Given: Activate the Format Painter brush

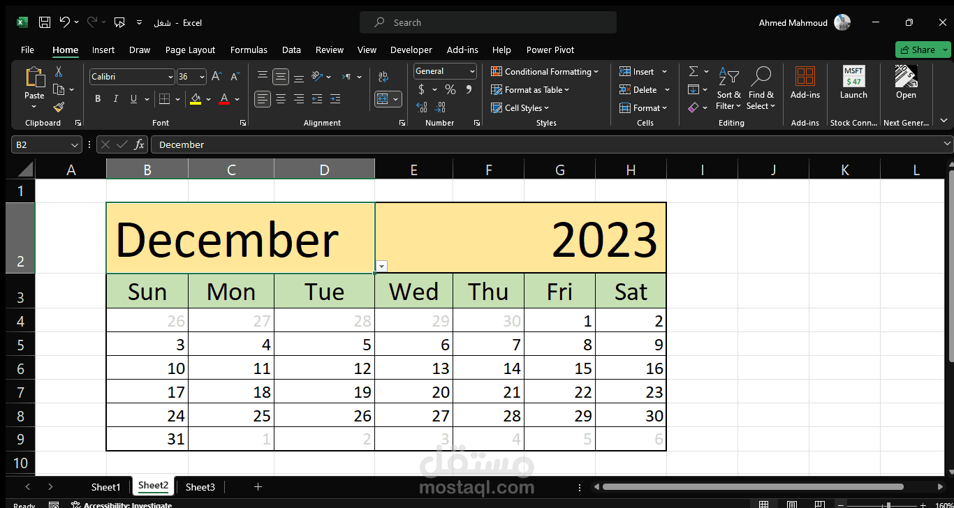Looking at the screenshot, I should (x=59, y=107).
